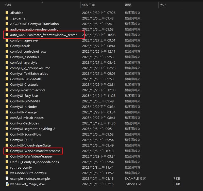Sort by the 類型 column header

tap(128, 5)
